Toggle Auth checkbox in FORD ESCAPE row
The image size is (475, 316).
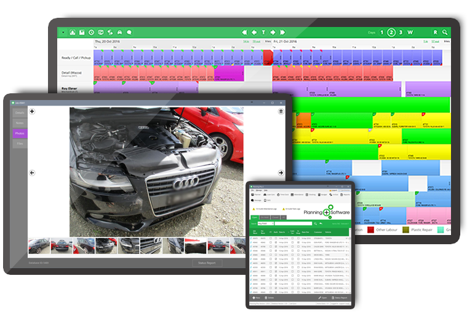pos(276,284)
